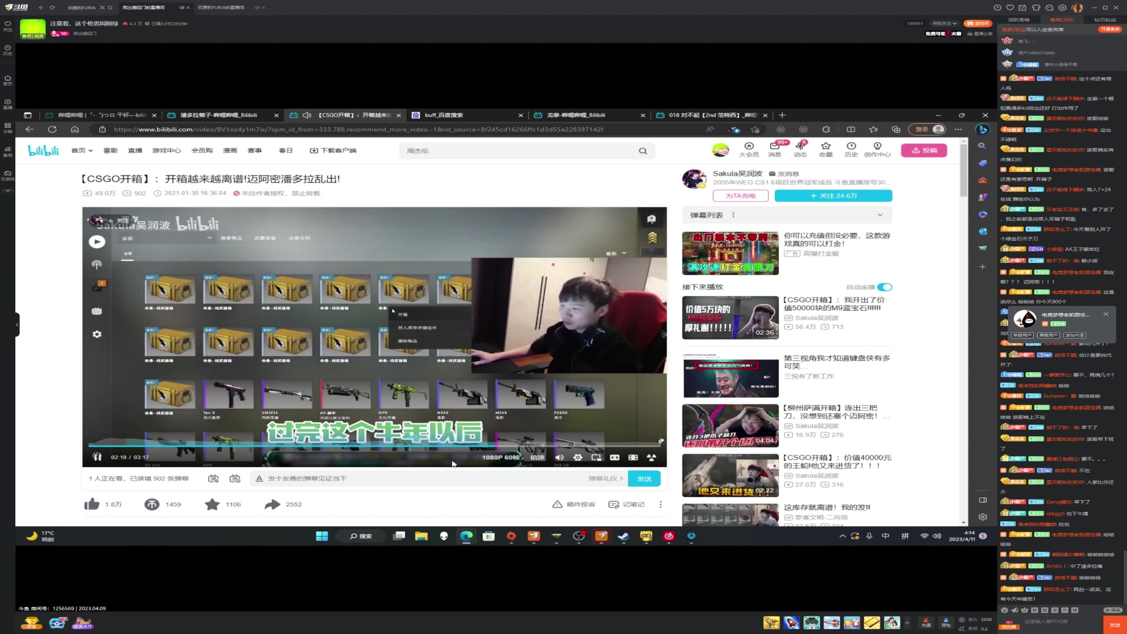Switch to 直播 in bilibili nav
Image resolution: width=1127 pixels, height=634 pixels.
[x=135, y=151]
